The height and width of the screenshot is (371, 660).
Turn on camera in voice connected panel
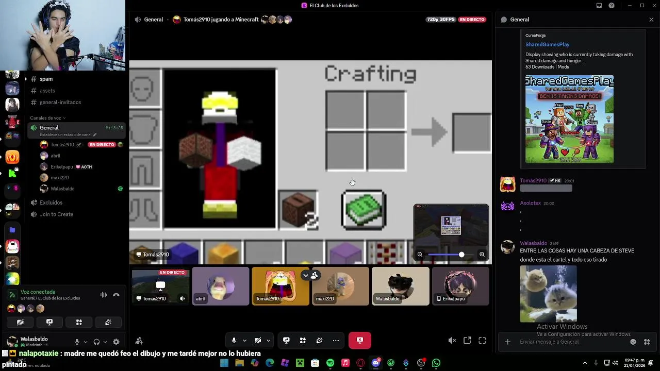coord(20,322)
